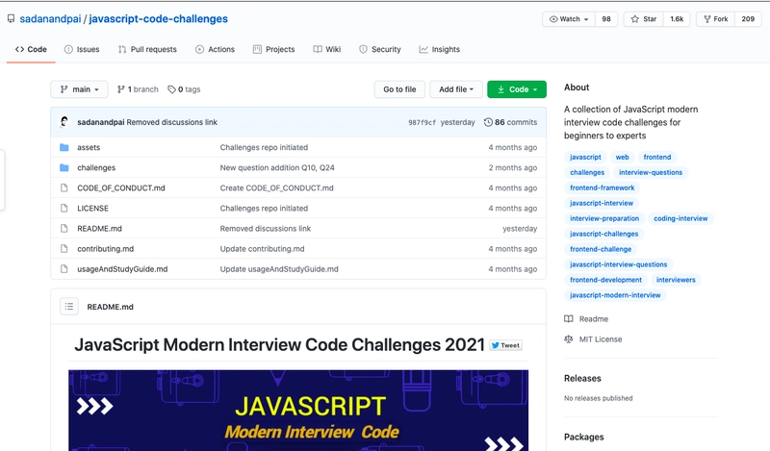Click the file icon beside usageAndStudyGuide.md

tap(64, 269)
